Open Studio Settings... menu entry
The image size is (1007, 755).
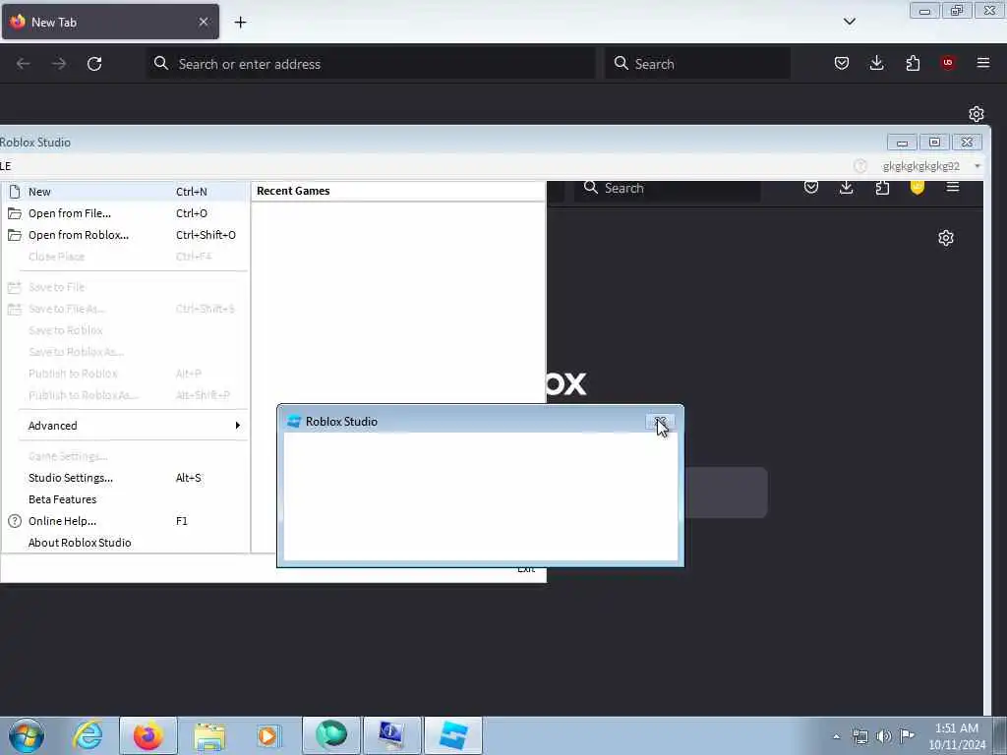[x=125, y=478]
